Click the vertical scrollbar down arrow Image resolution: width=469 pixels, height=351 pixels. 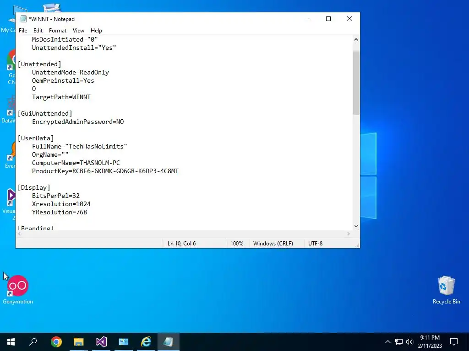click(x=356, y=226)
